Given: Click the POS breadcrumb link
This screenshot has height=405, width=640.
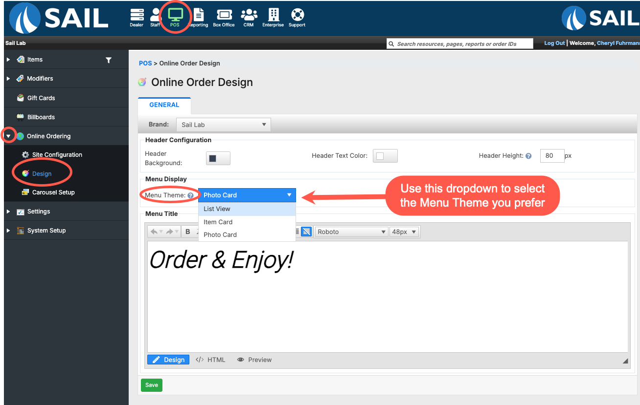Looking at the screenshot, I should pyautogui.click(x=145, y=63).
